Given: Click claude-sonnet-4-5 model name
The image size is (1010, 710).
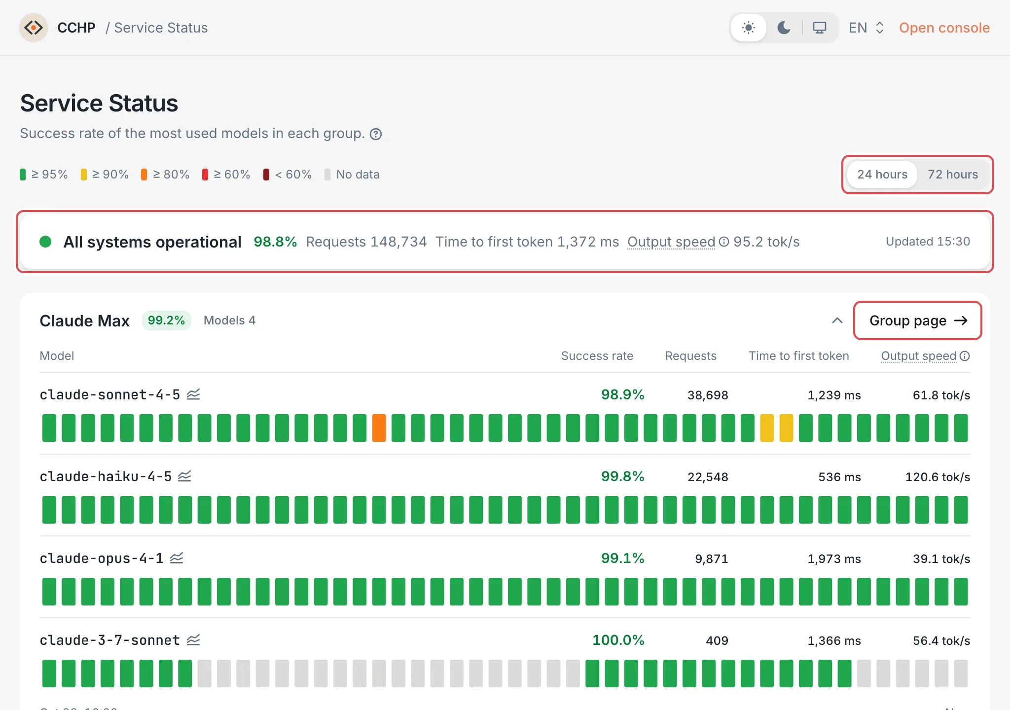Looking at the screenshot, I should coord(110,394).
